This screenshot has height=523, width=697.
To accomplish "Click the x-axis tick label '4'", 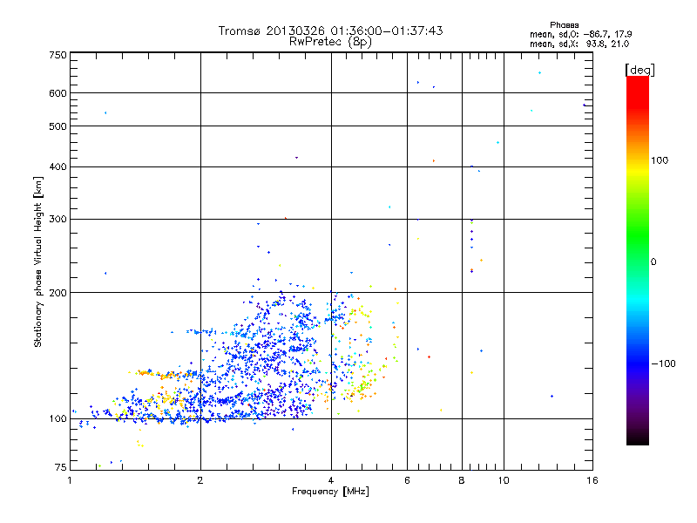I will (331, 480).
